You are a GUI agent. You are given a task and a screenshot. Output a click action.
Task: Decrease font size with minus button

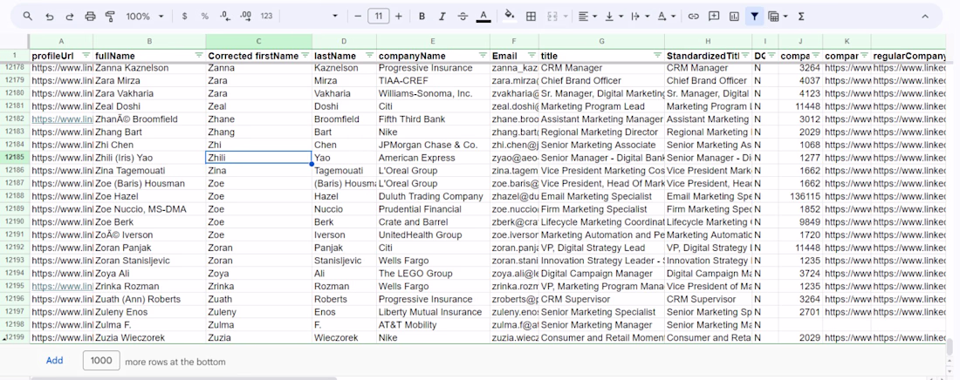coord(358,17)
